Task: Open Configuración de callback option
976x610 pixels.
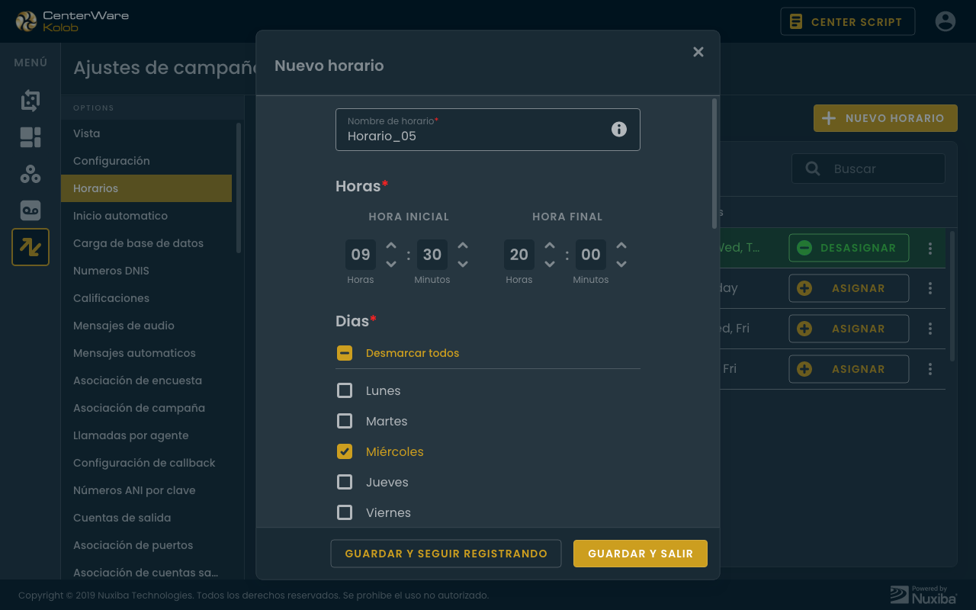Action: click(146, 463)
